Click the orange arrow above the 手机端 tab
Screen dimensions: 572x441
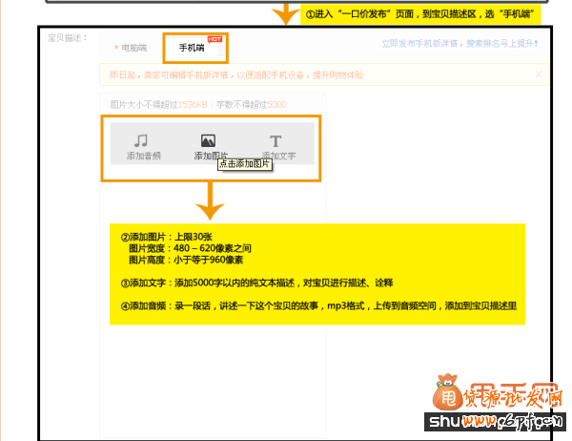point(284,13)
